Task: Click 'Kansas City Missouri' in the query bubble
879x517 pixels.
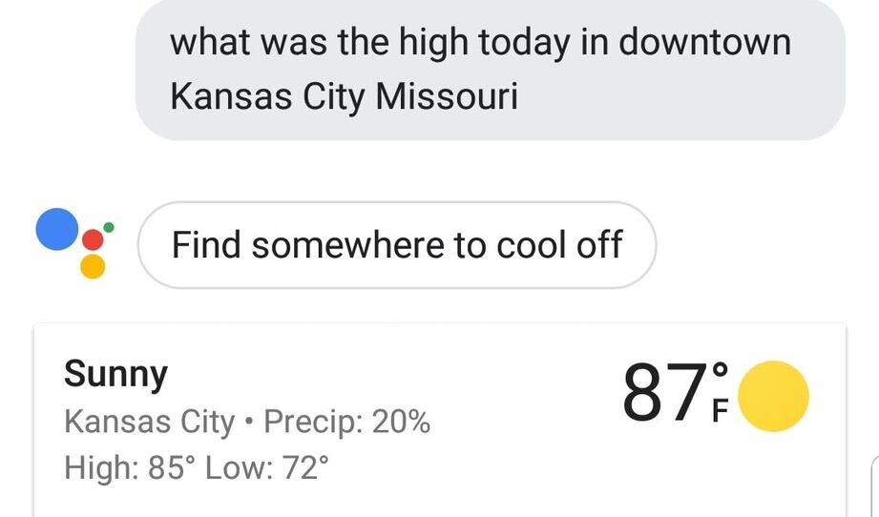Action: pyautogui.click(x=344, y=96)
